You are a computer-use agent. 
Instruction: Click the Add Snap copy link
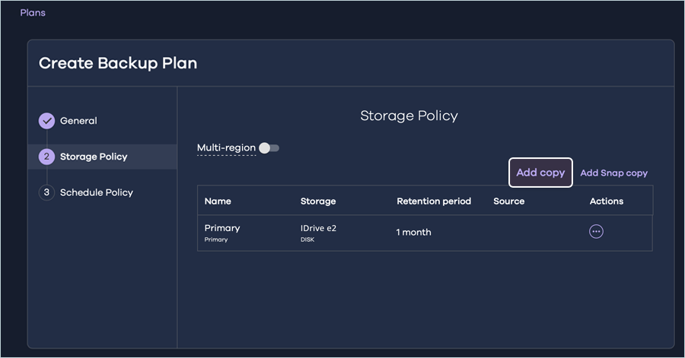click(613, 173)
